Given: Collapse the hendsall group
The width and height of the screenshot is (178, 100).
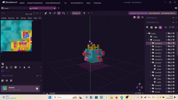Looking at the screenshot, I should point(149,40).
